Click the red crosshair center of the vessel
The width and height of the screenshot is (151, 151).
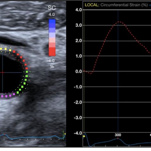click(3, 73)
